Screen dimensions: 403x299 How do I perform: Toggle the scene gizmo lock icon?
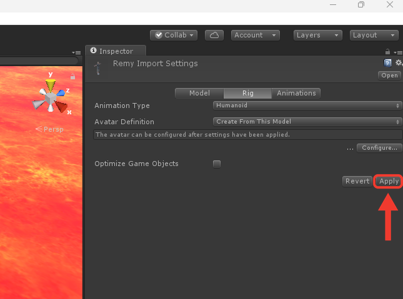pos(72,77)
